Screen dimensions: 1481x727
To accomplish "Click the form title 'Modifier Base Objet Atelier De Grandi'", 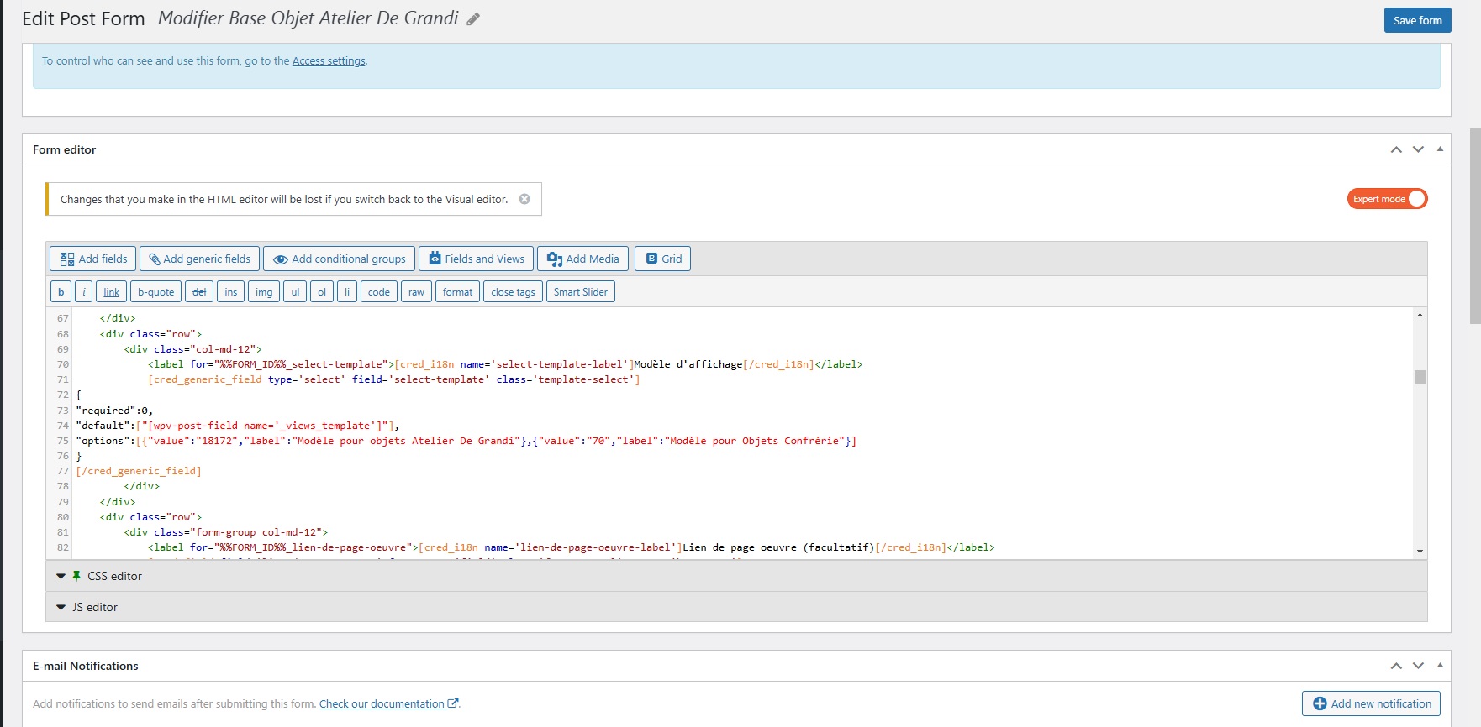I will [308, 18].
